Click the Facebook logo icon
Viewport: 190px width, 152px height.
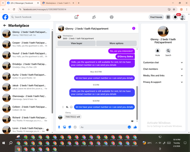pyautogui.click(x=5, y=17)
